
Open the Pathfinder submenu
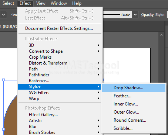(60, 75)
